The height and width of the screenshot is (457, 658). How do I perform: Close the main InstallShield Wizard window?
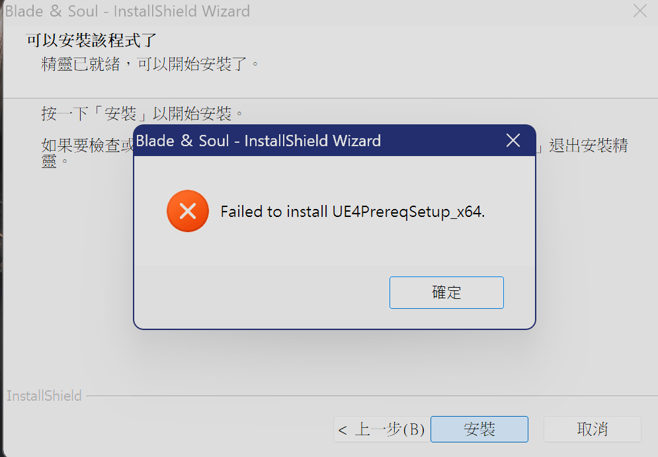tap(640, 11)
